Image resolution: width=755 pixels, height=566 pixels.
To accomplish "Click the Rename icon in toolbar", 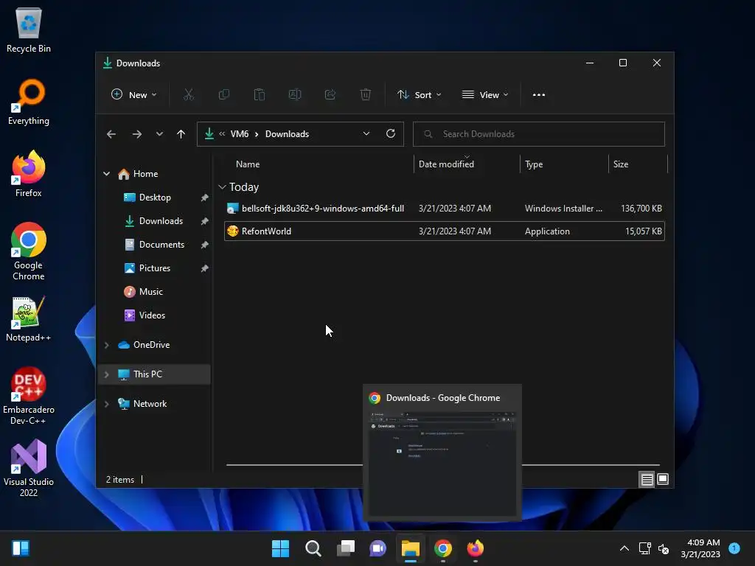I will point(295,95).
